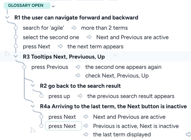Click the highlighted press Next input box

[63, 126]
